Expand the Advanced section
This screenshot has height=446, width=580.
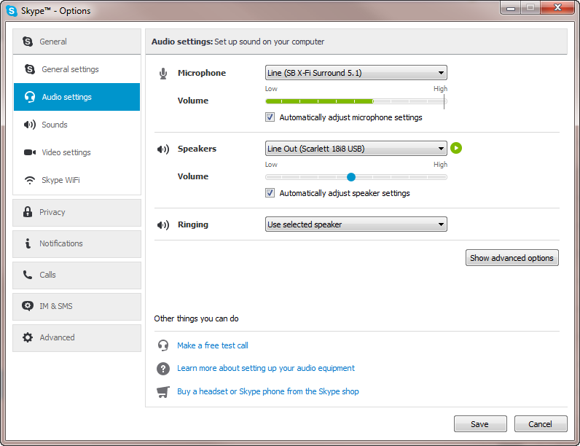click(77, 338)
